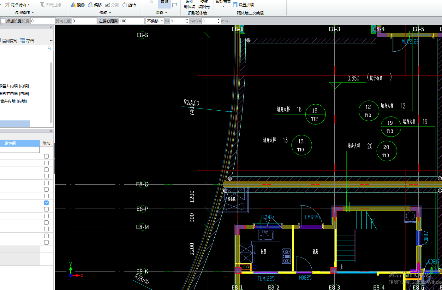Click the 反向长度 input field
The width and height of the screenshot is (442, 290).
84,21
